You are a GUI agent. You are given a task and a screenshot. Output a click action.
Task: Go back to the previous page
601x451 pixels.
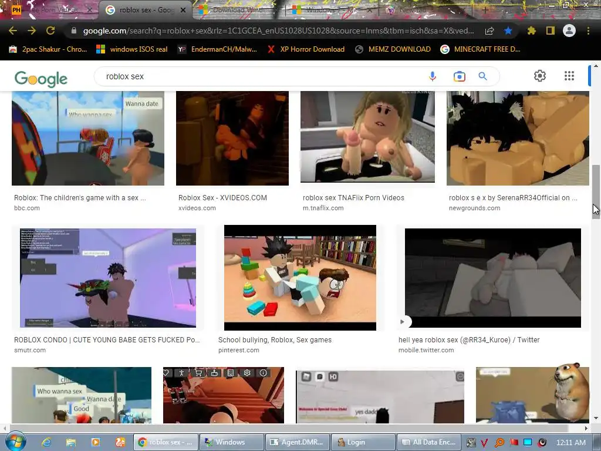pyautogui.click(x=13, y=31)
